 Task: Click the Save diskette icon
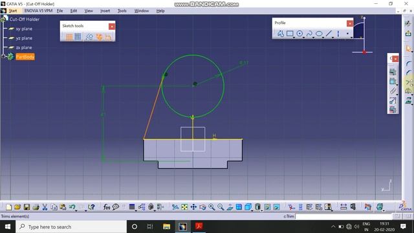pyautogui.click(x=27, y=207)
